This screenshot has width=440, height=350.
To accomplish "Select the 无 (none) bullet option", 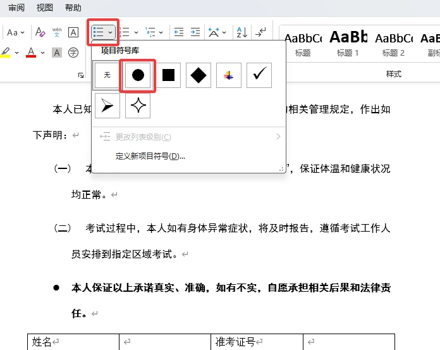I will click(x=107, y=75).
